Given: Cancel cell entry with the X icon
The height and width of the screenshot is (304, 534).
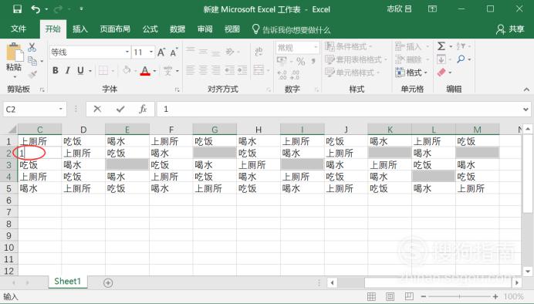Looking at the screenshot, I should pos(97,109).
